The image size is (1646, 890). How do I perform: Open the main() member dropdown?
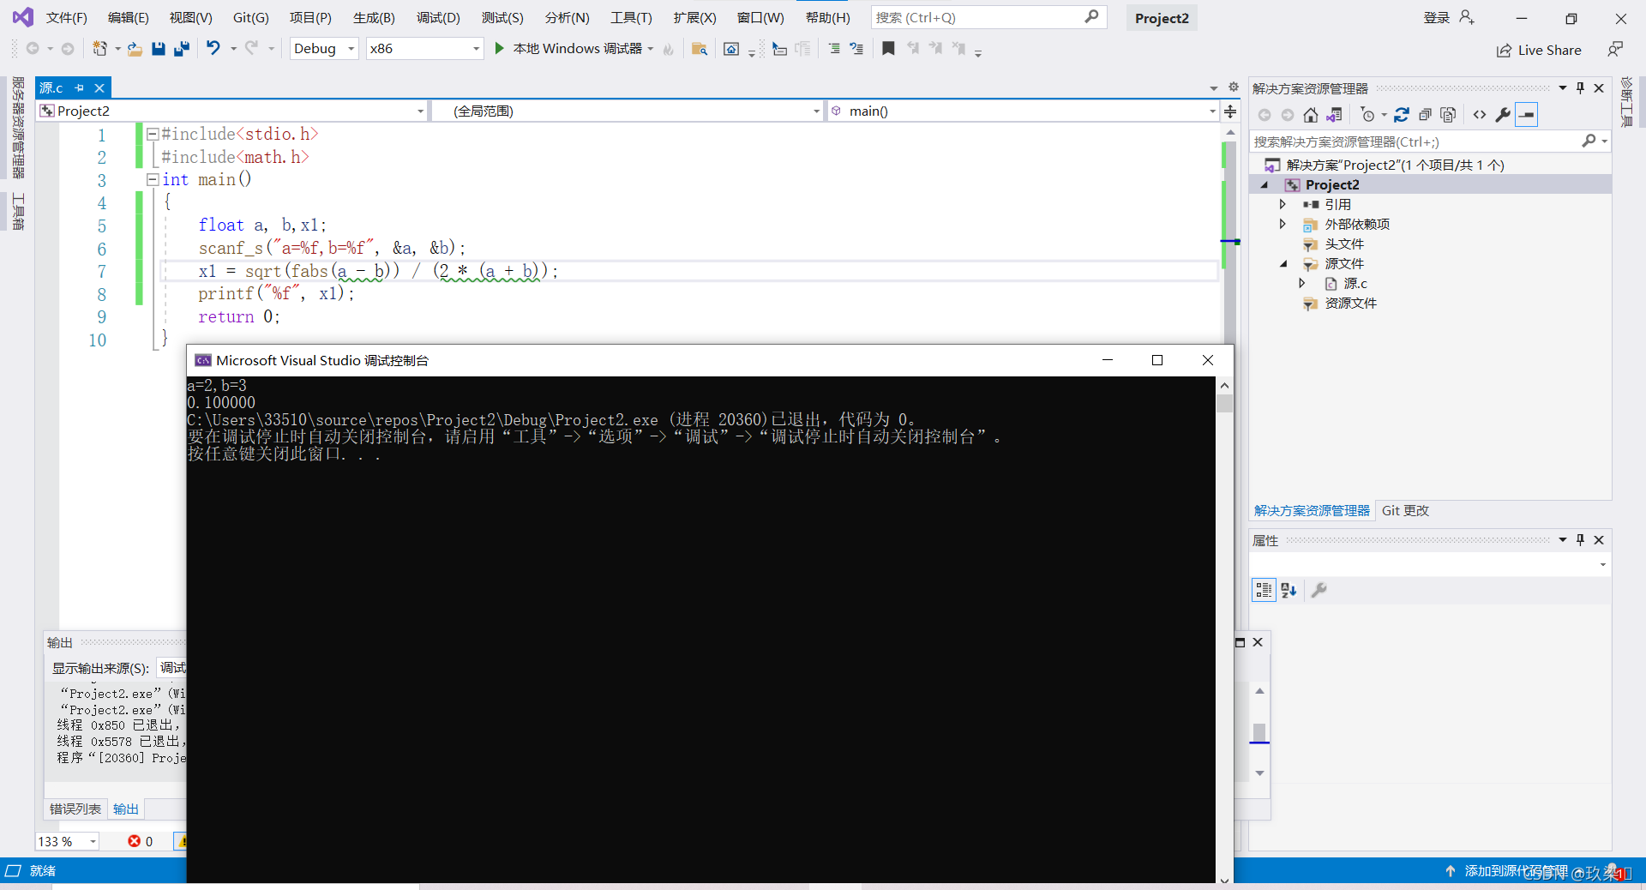point(1022,111)
